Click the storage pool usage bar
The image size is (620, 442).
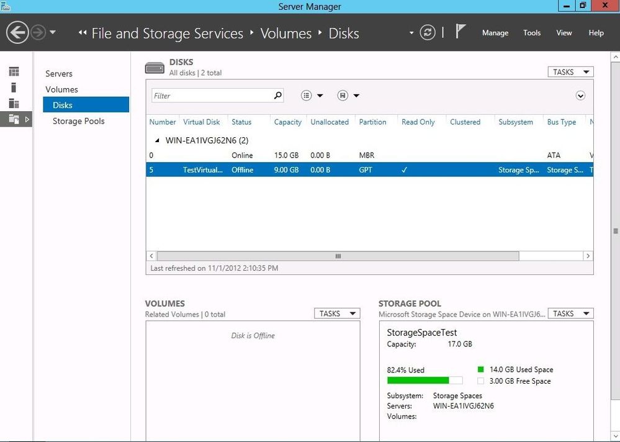(x=425, y=381)
